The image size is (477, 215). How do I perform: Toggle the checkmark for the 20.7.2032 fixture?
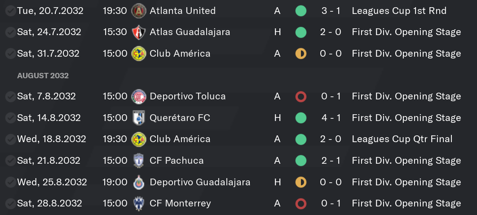tap(11, 11)
